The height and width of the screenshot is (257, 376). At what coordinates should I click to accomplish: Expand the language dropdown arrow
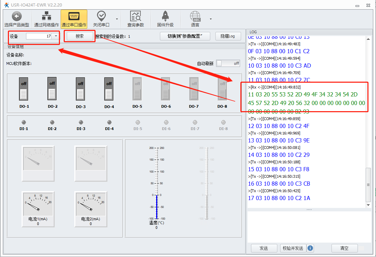(x=211, y=19)
